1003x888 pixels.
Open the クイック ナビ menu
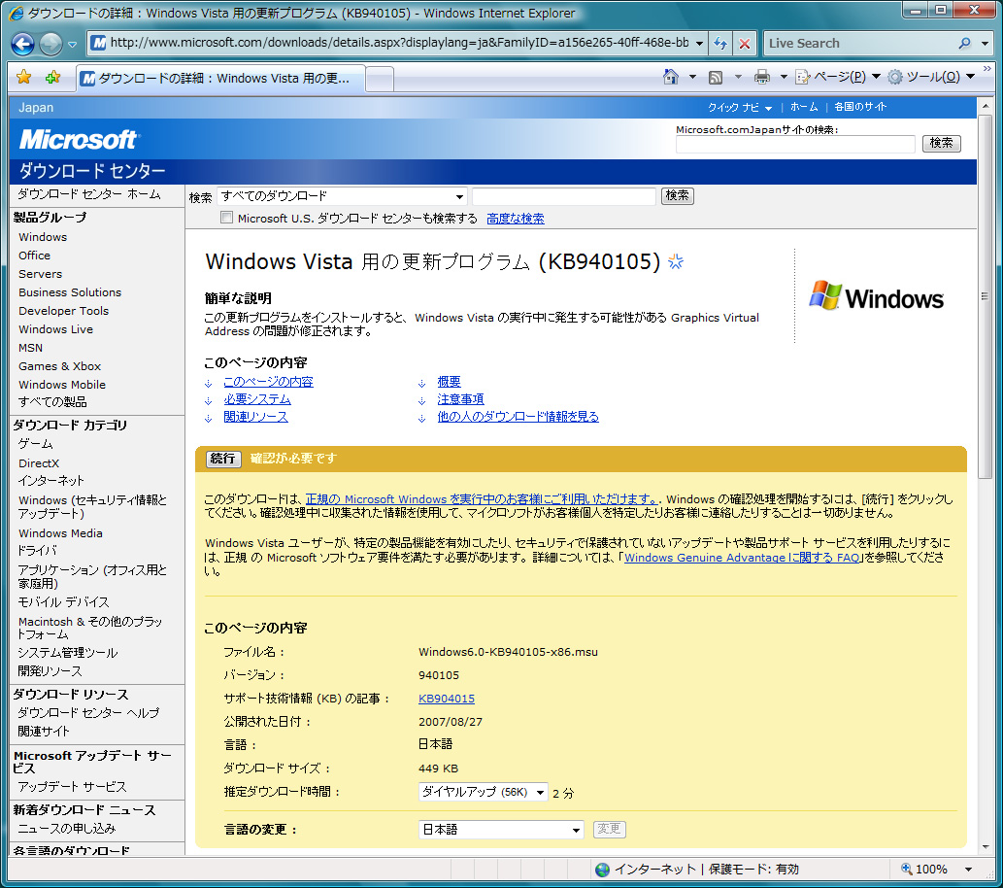740,108
